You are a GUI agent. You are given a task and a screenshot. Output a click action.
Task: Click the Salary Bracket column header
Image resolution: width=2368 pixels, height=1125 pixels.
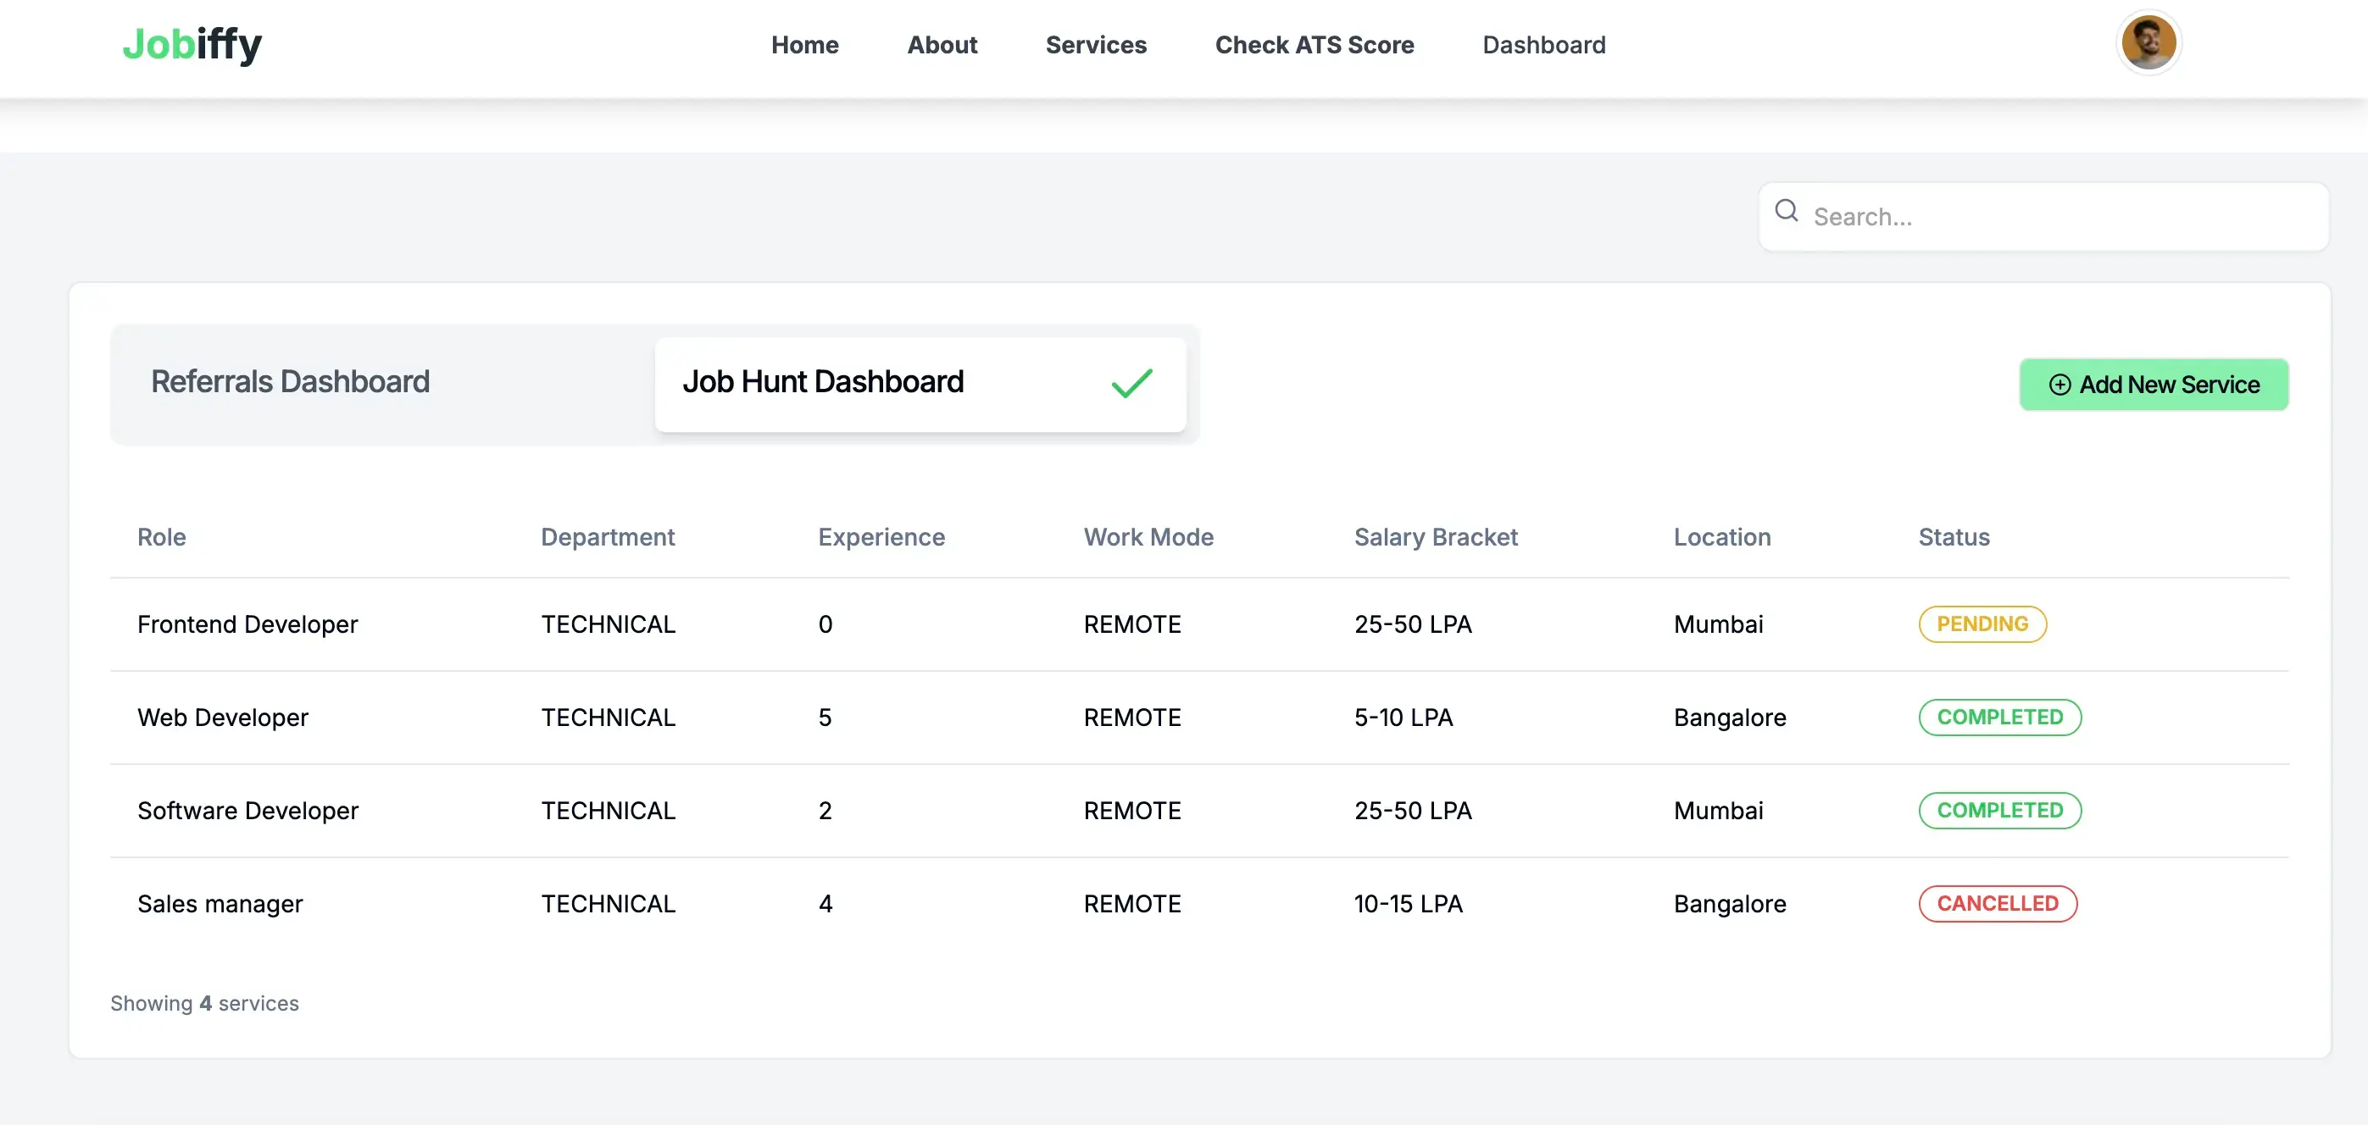tap(1436, 537)
